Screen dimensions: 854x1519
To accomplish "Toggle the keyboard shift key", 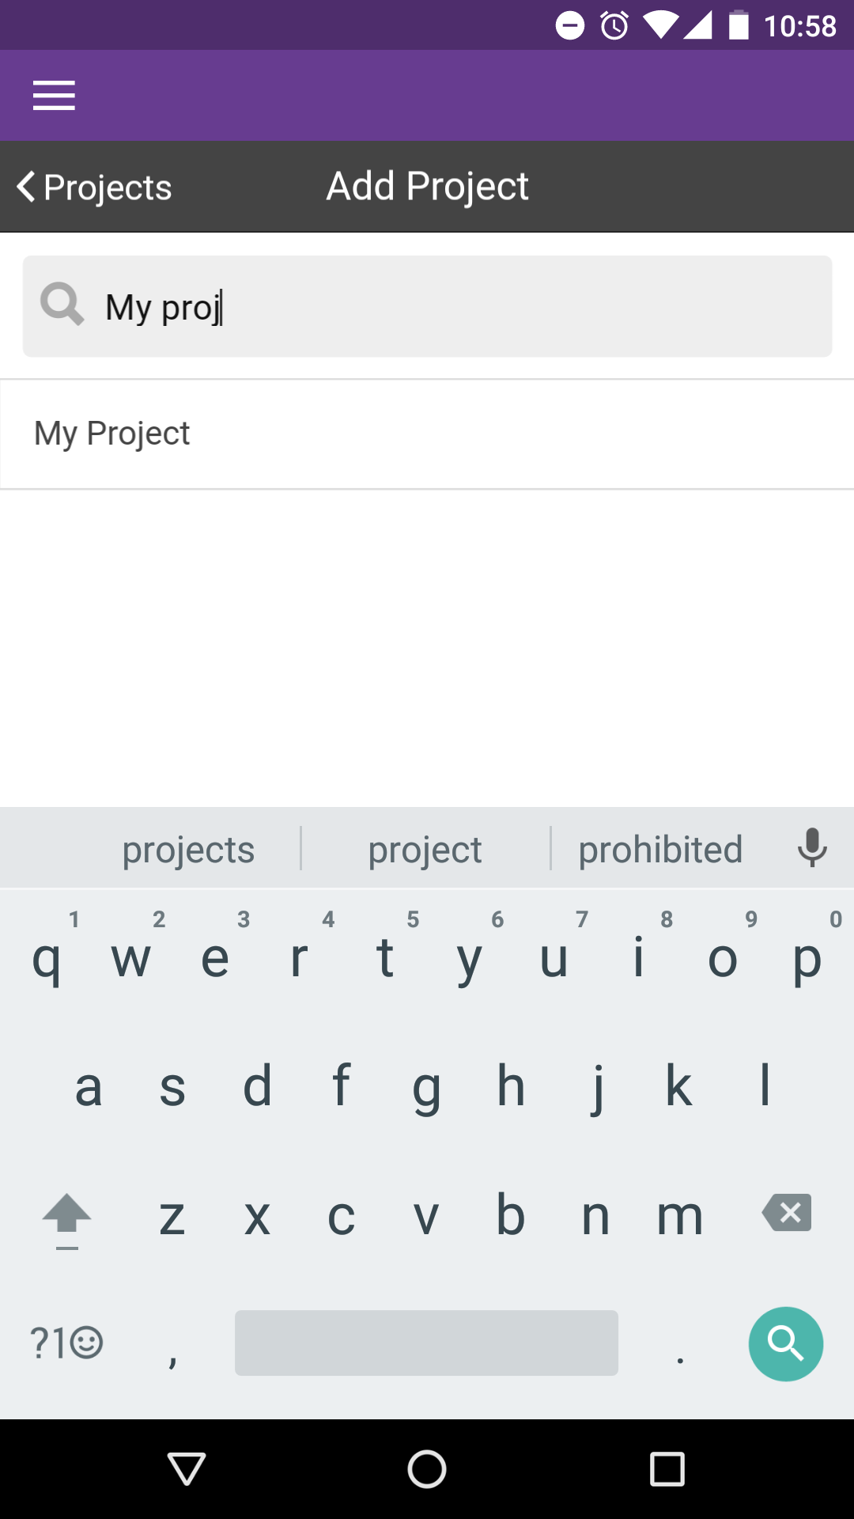I will [67, 1216].
